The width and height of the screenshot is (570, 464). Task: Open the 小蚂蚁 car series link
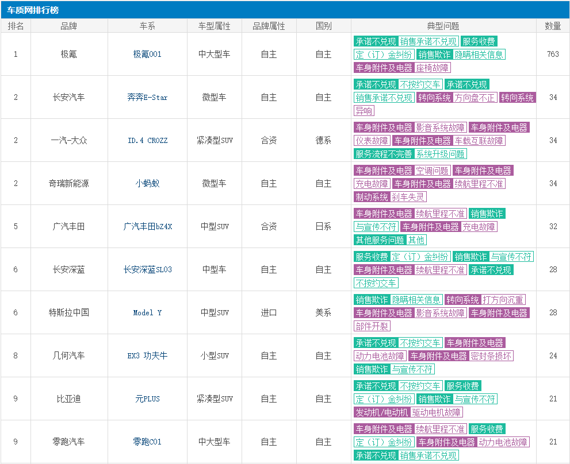[x=147, y=183]
